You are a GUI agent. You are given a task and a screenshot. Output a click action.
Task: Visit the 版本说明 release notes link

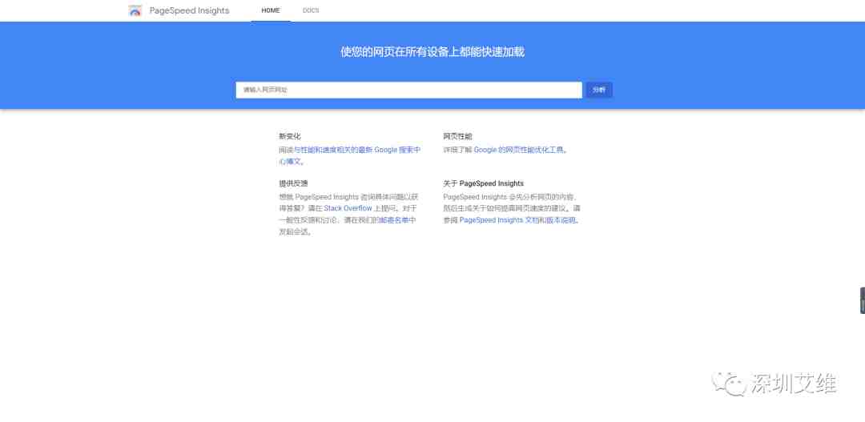(561, 220)
